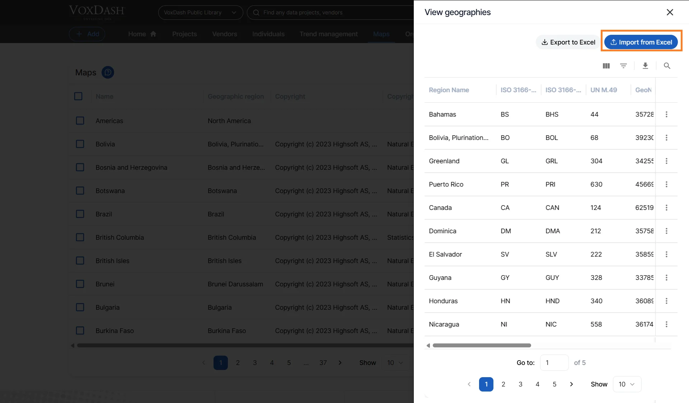Check the Bolivia row checkbox
The image size is (689, 403).
[80, 144]
